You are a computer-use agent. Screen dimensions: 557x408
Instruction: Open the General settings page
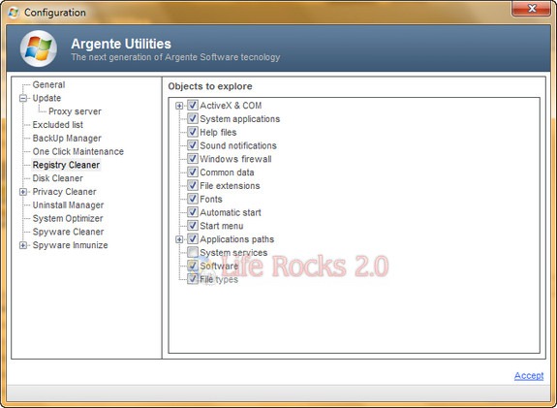click(48, 84)
